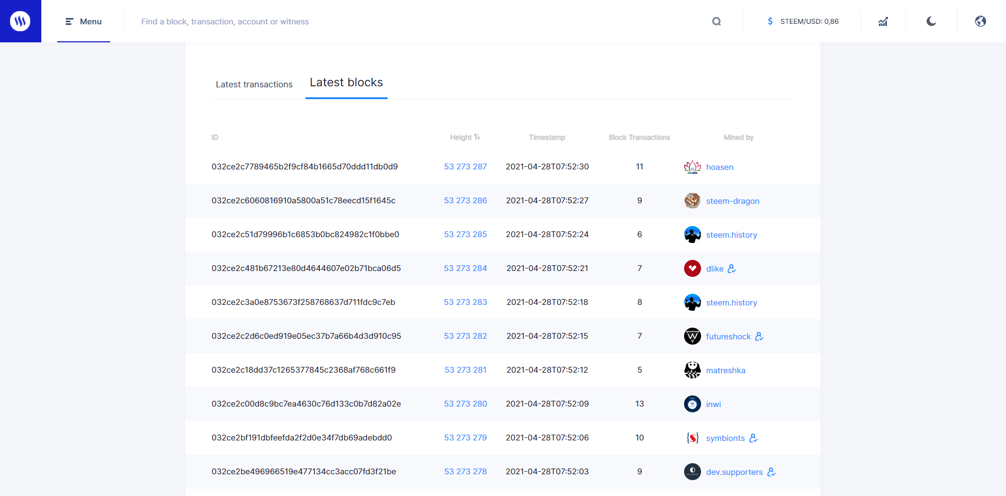Screen dimensions: 1006x496
Task: Open the symbionts witness profile link
Action: (x=725, y=438)
